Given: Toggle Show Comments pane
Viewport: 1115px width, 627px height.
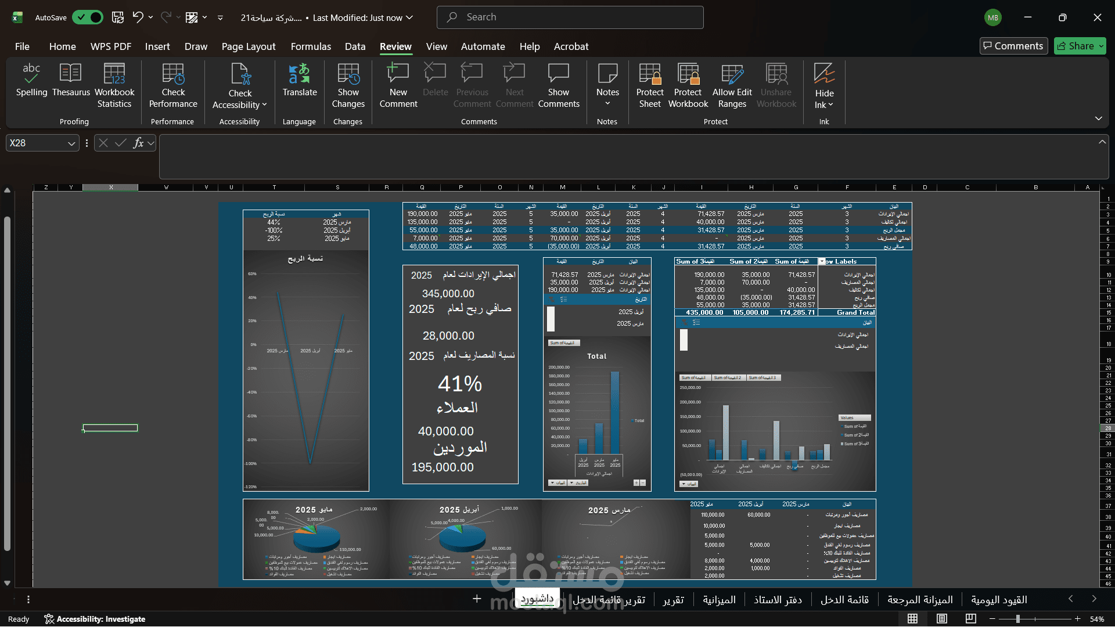Looking at the screenshot, I should coord(558,86).
